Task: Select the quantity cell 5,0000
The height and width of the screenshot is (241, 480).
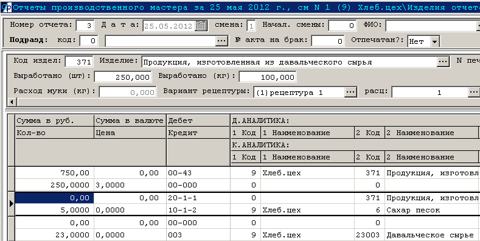Action: 55,211
